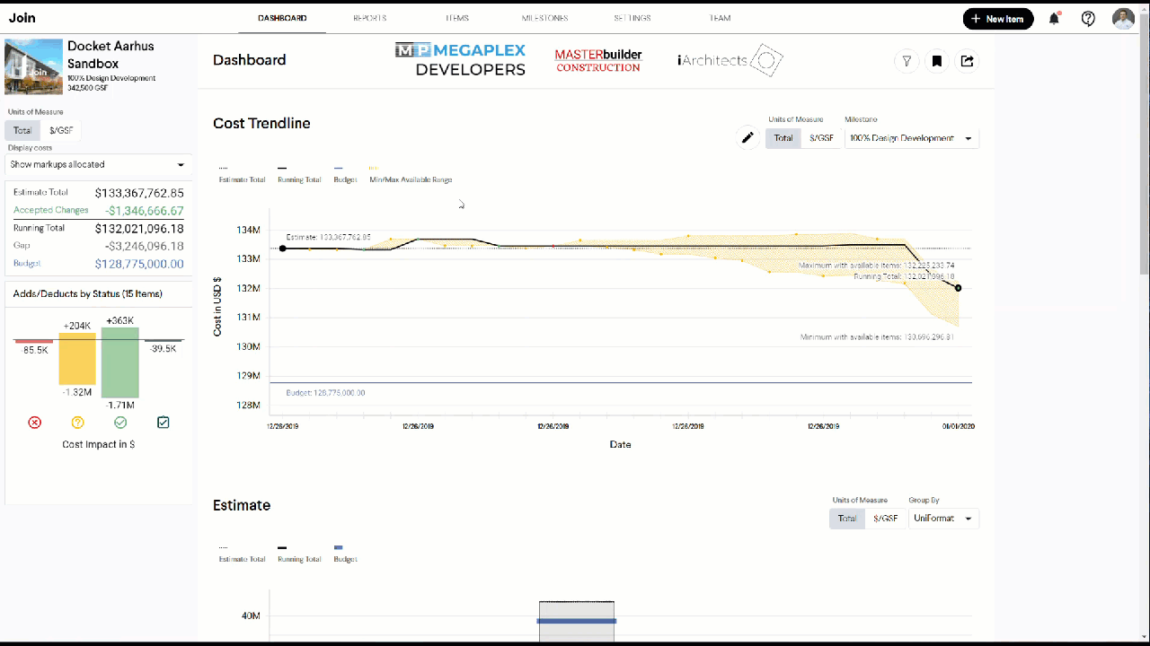Select Total in Estimate units
Viewport: 1150px width, 646px height.
(x=847, y=519)
